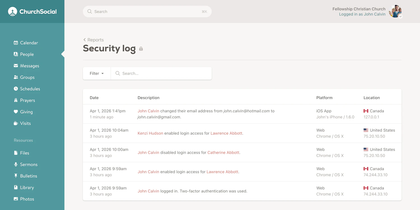420x210 pixels.
Task: Click the Sermons microphone icon
Action: click(16, 164)
